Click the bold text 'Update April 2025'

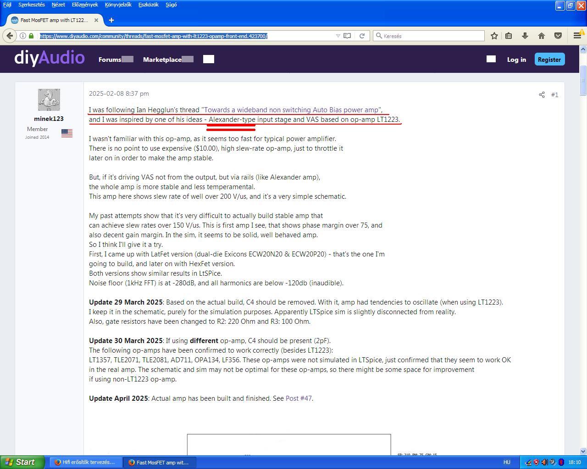pos(118,398)
